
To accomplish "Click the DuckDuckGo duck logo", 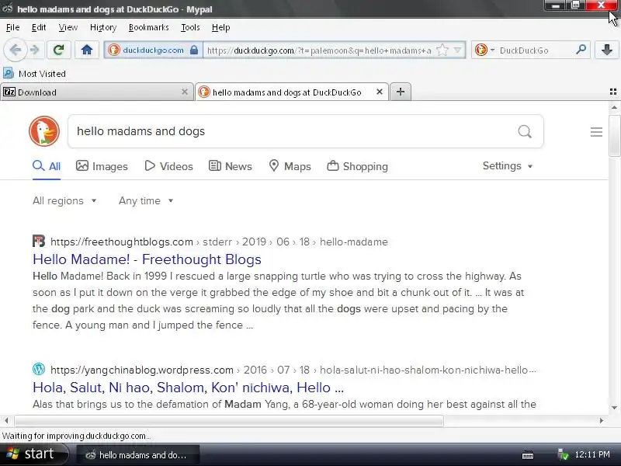I will (44, 131).
